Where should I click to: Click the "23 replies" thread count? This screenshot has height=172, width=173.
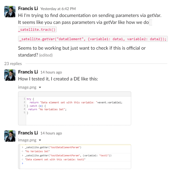click(x=13, y=64)
